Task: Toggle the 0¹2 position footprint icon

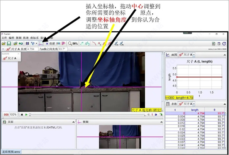Action: point(87,44)
